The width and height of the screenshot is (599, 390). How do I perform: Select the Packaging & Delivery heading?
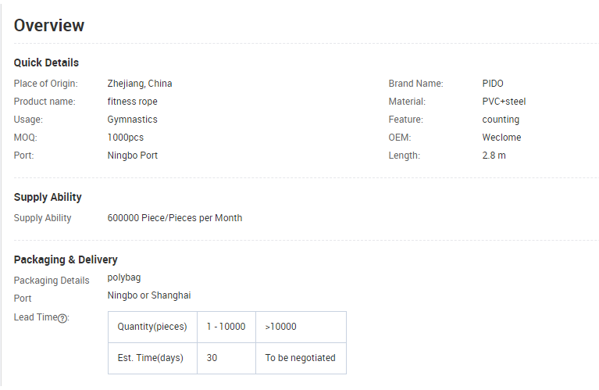pyautogui.click(x=66, y=259)
